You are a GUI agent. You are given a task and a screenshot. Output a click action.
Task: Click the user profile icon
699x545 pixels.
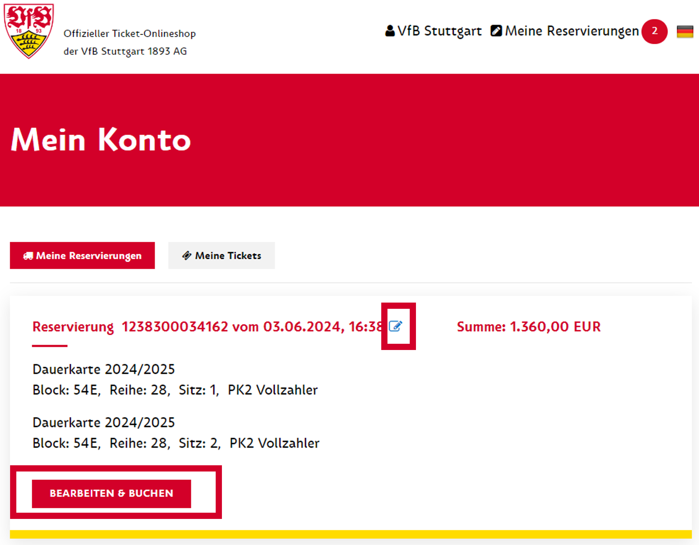pyautogui.click(x=390, y=31)
